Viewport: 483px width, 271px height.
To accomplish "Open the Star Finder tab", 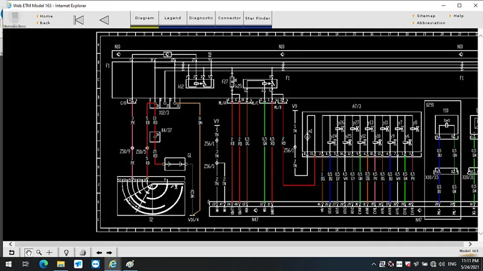I will click(258, 18).
